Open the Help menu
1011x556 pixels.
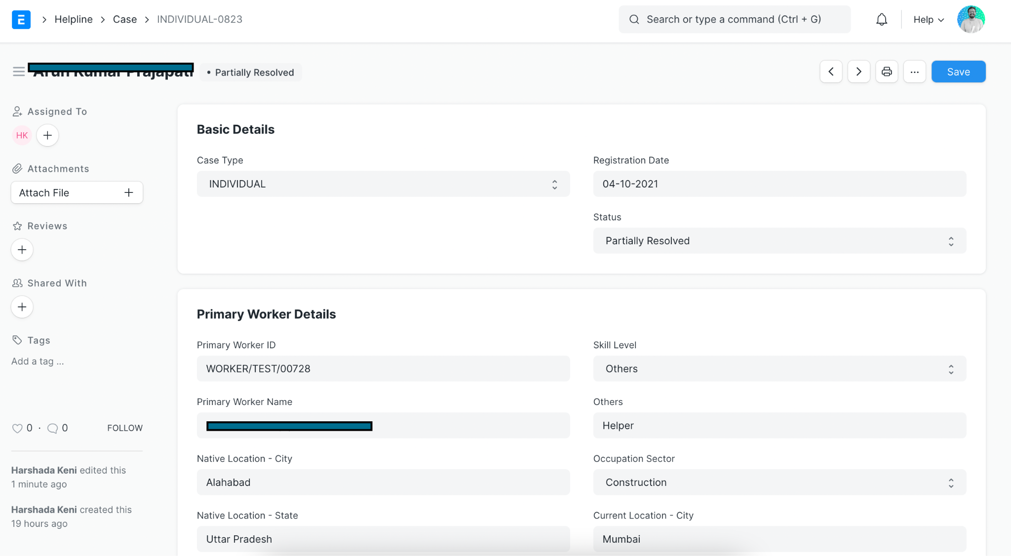(x=928, y=20)
